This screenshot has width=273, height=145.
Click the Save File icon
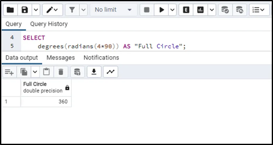[25, 10]
